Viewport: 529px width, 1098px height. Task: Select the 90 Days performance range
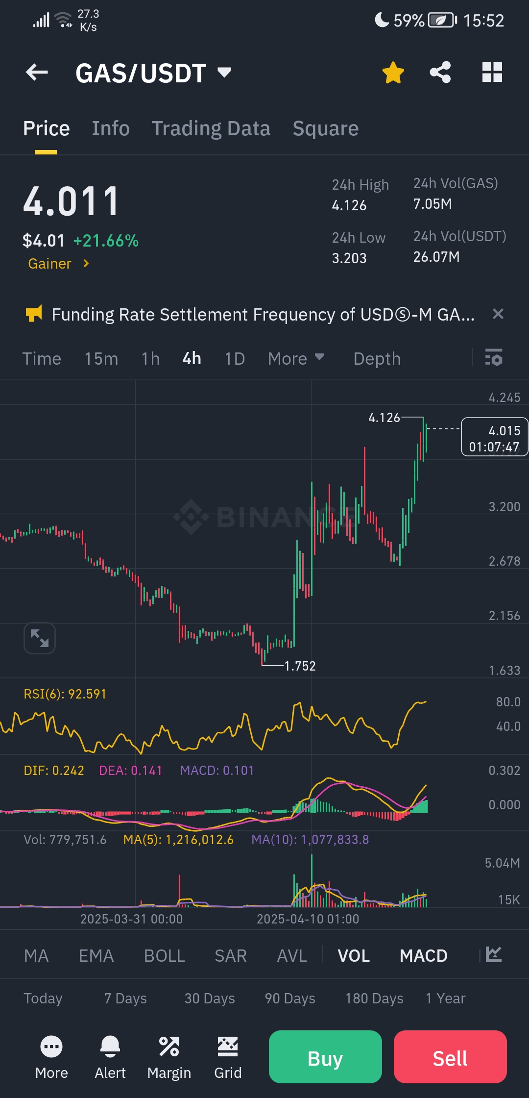(290, 998)
